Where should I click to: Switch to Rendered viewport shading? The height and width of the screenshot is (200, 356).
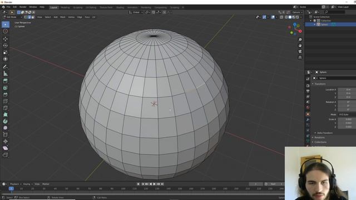(x=297, y=17)
